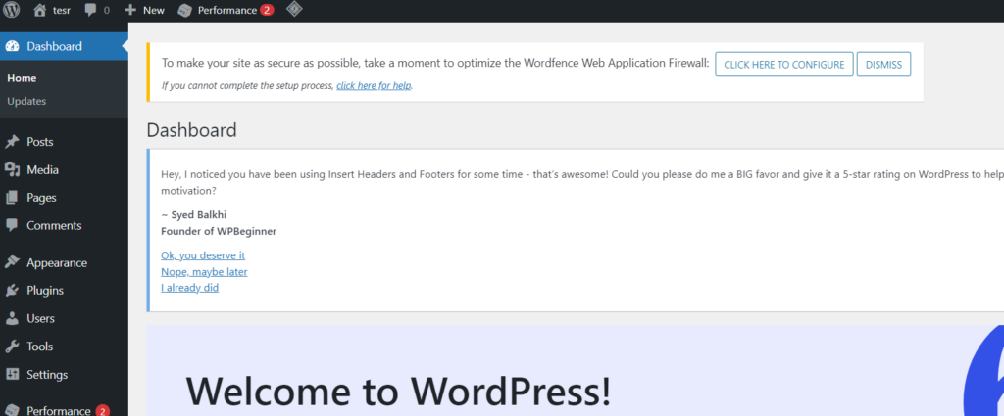Click the Users person icon
This screenshot has height=416, width=1004.
(x=12, y=318)
